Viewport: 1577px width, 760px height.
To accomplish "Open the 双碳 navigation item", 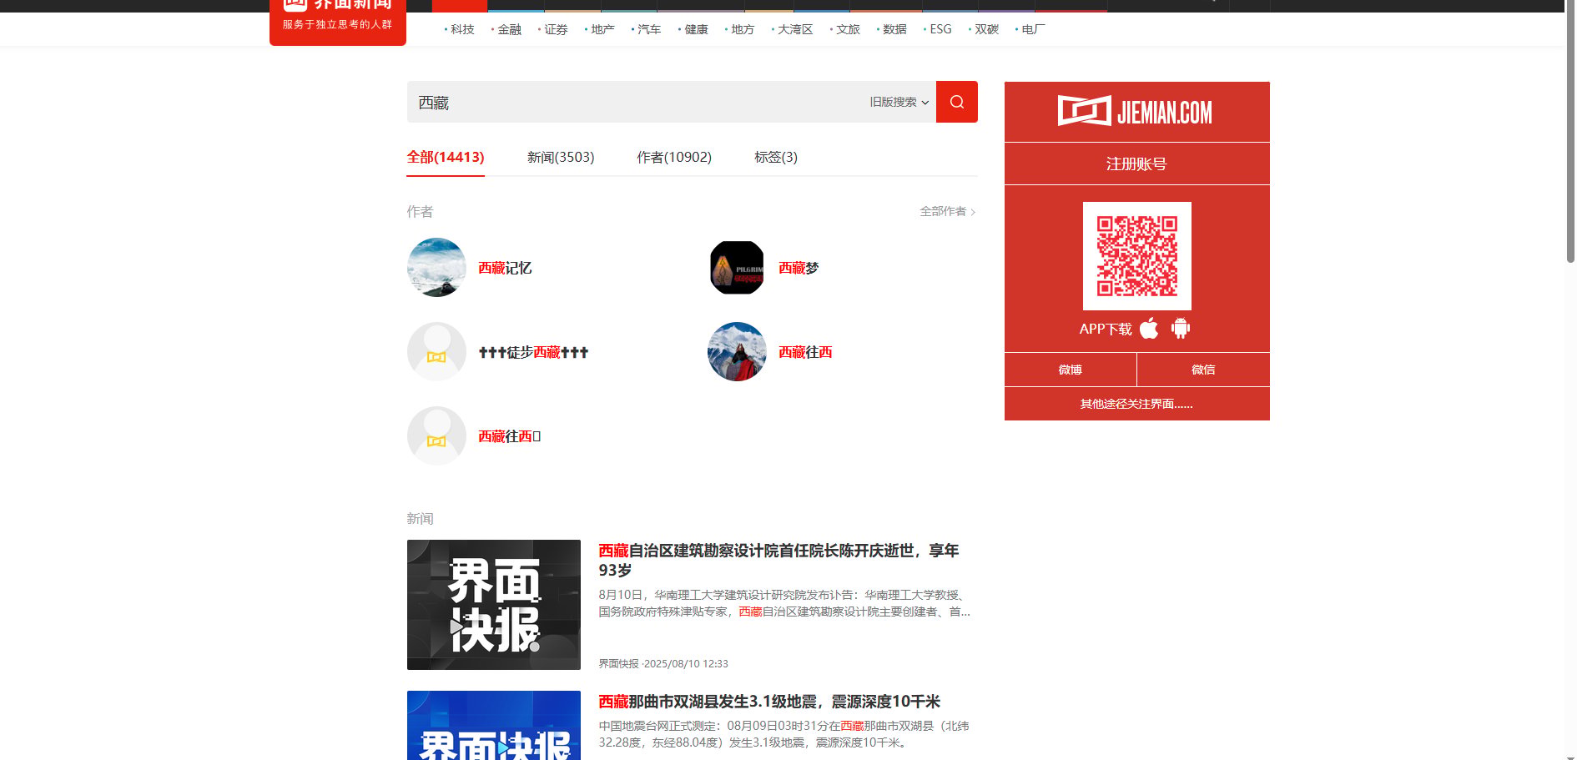I will 986,29.
